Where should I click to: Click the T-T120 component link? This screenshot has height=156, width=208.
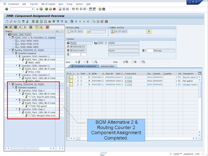pos(128,77)
